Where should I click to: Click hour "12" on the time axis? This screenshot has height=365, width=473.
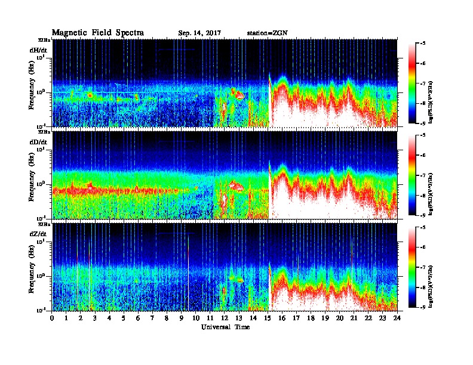click(225, 318)
